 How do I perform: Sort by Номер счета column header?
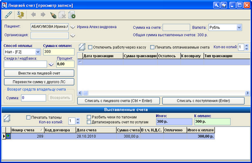(x=27, y=130)
